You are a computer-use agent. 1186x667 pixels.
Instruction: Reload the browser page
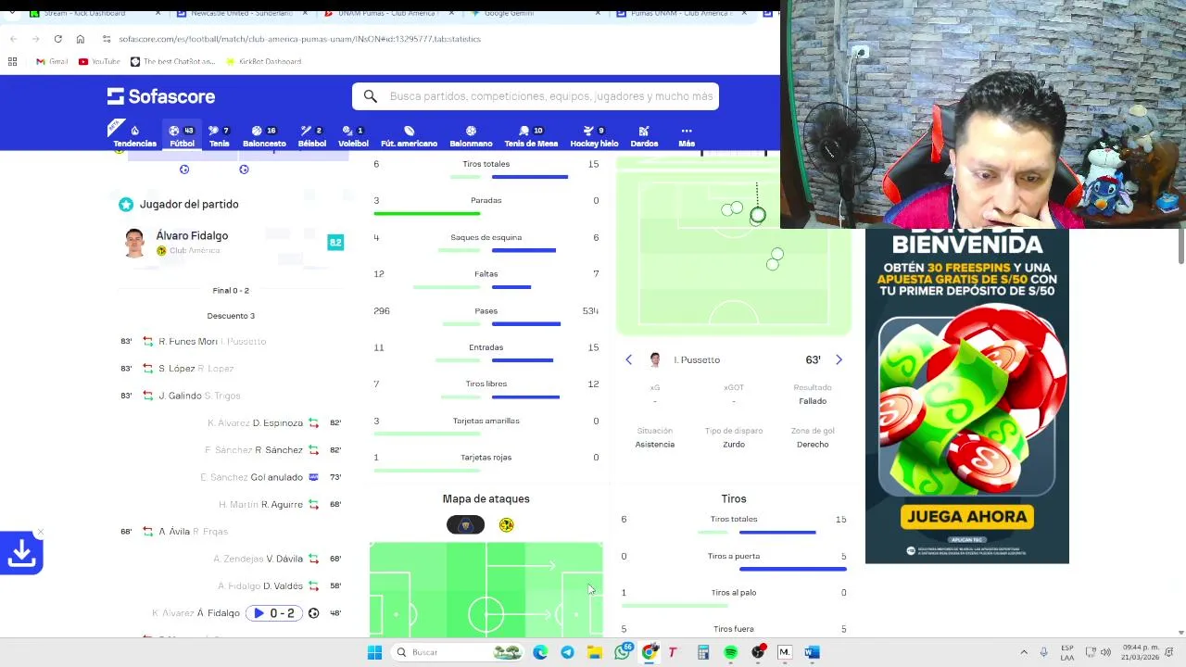(57, 39)
